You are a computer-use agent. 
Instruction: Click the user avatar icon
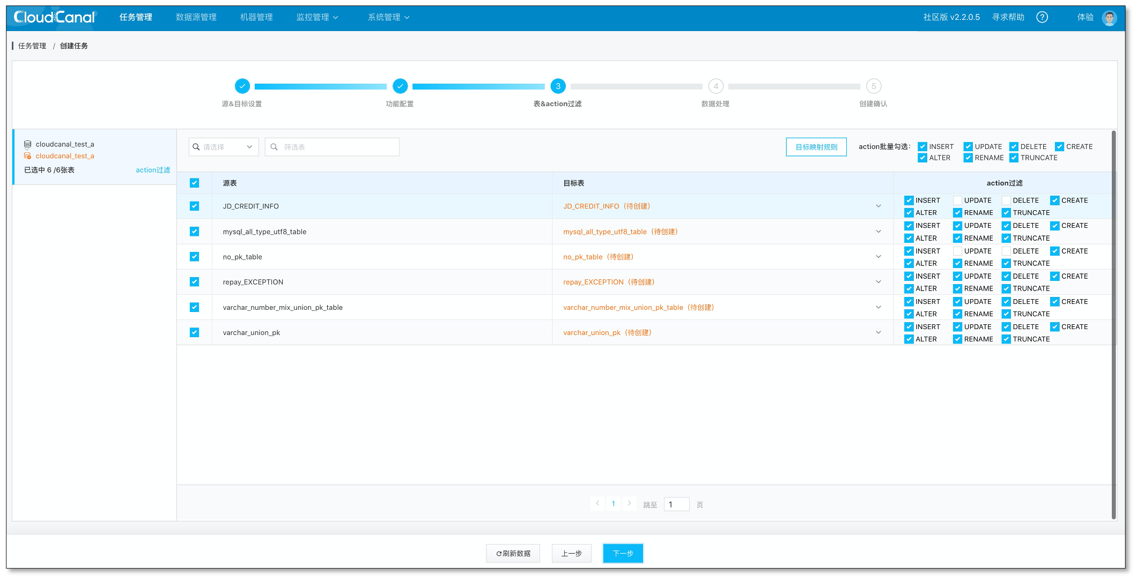1109,18
